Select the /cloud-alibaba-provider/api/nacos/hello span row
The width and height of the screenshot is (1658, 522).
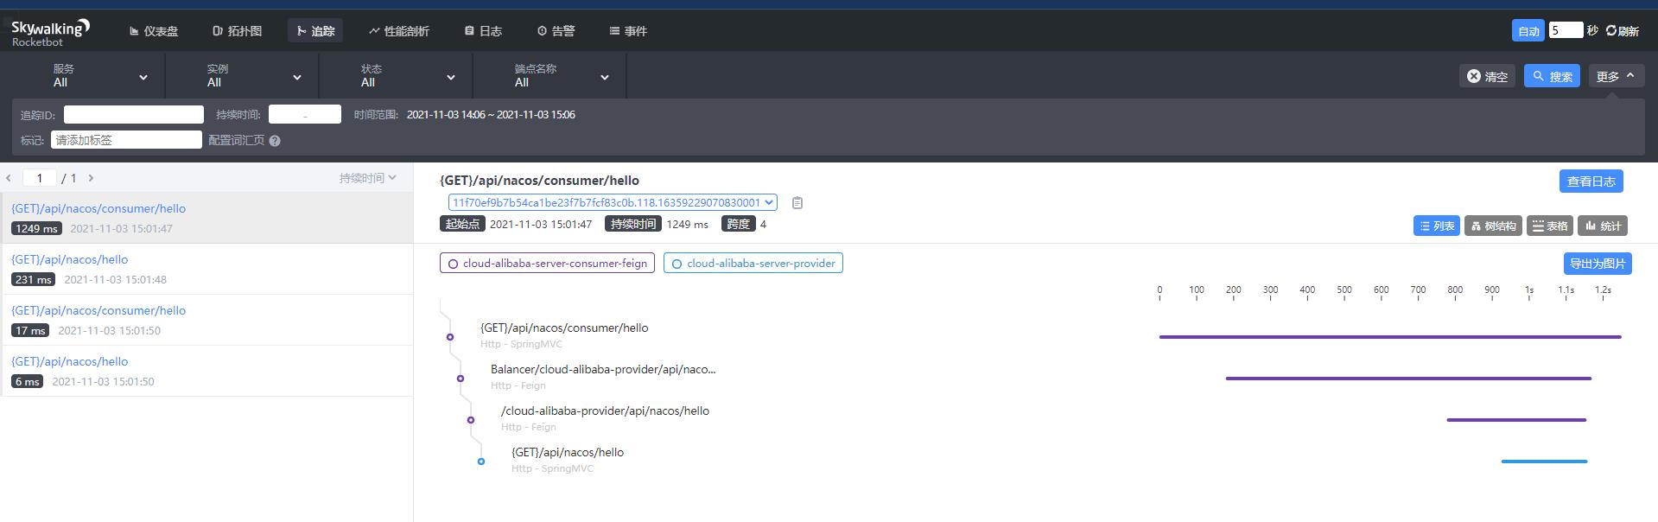[x=605, y=418]
